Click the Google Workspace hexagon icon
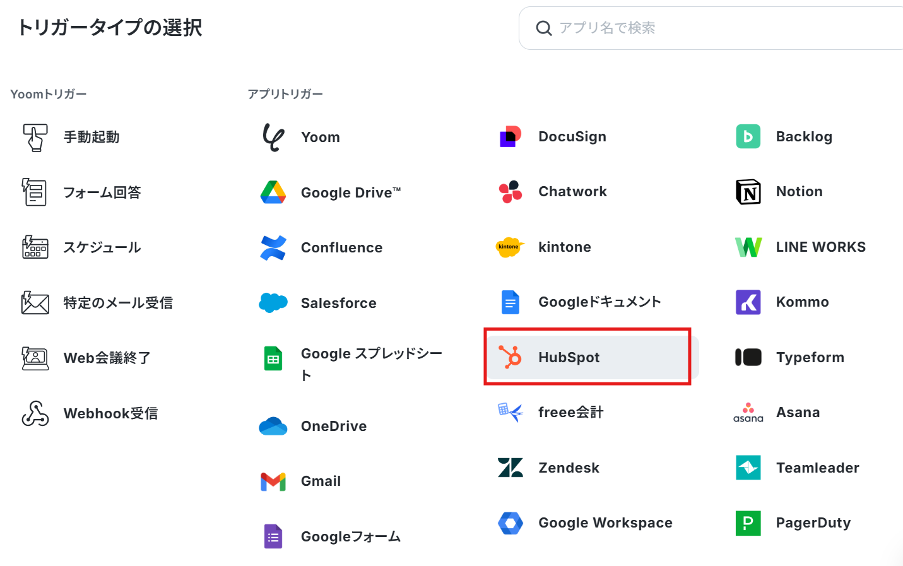The width and height of the screenshot is (903, 566). 511,523
